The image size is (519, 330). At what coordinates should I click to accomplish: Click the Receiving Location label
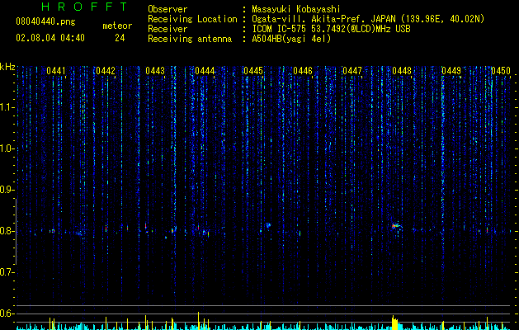pyautogui.click(x=192, y=19)
